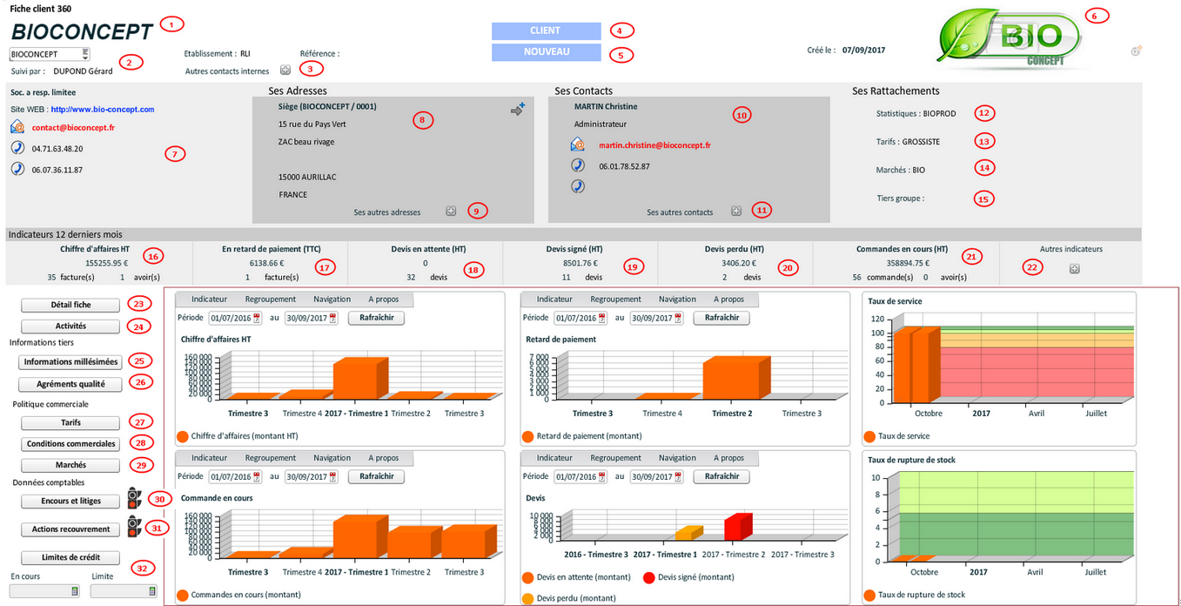Image resolution: width=1181 pixels, height=606 pixels.
Task: Click 'Rafraîchir' in the Retard de paiement panel
Action: 721,317
